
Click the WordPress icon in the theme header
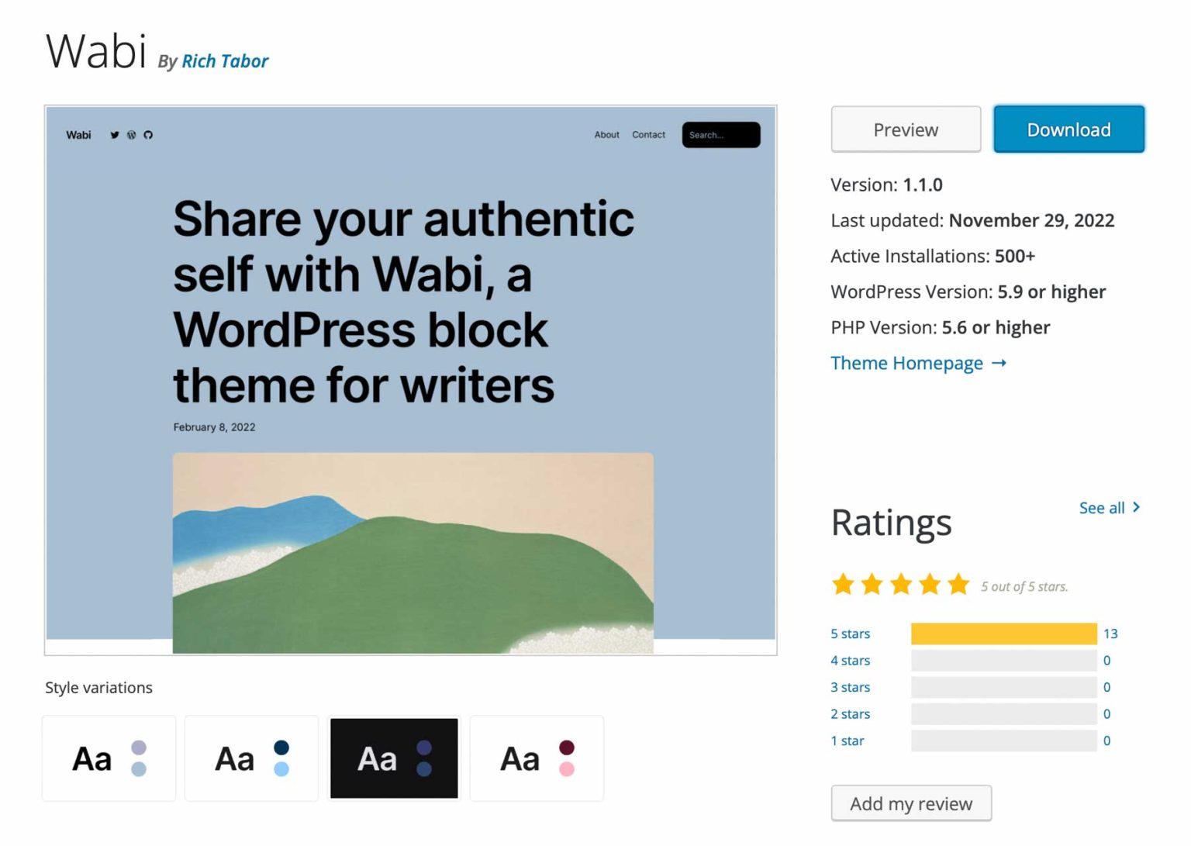pyautogui.click(x=131, y=135)
